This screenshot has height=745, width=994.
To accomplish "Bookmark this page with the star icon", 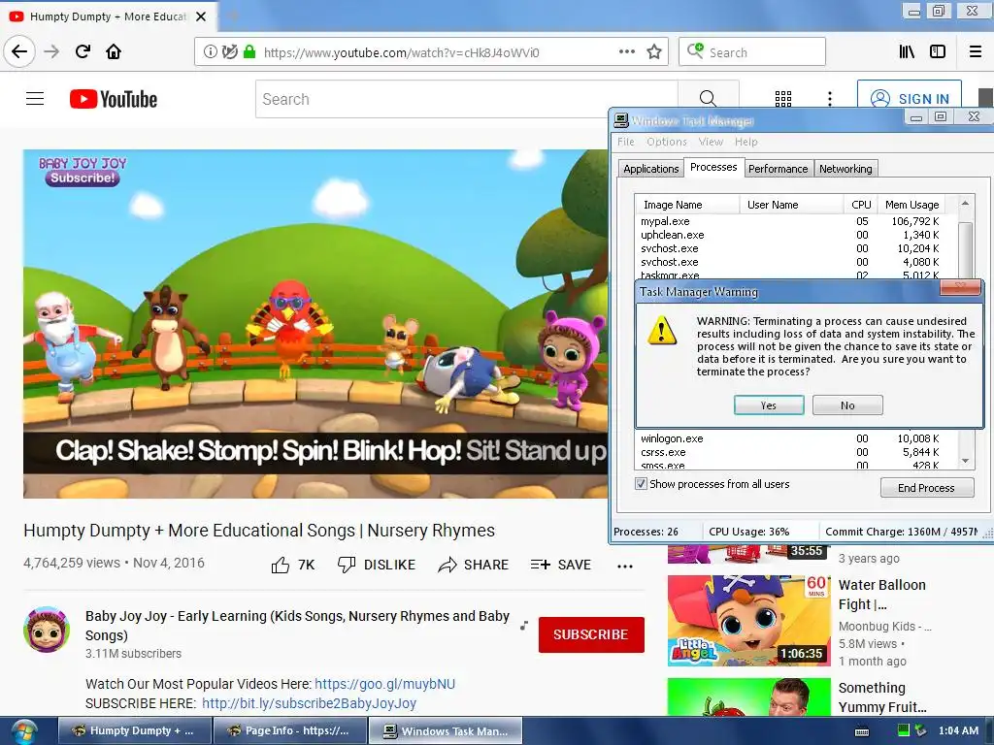I will click(x=654, y=52).
